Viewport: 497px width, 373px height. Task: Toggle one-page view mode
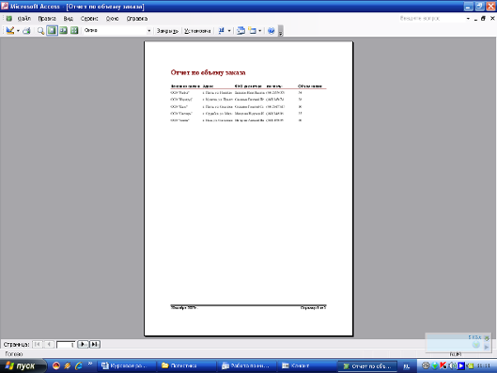[52, 30]
